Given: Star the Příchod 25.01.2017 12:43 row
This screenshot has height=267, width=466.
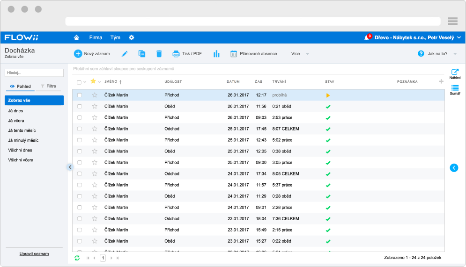Looking at the screenshot, I should click(x=95, y=140).
